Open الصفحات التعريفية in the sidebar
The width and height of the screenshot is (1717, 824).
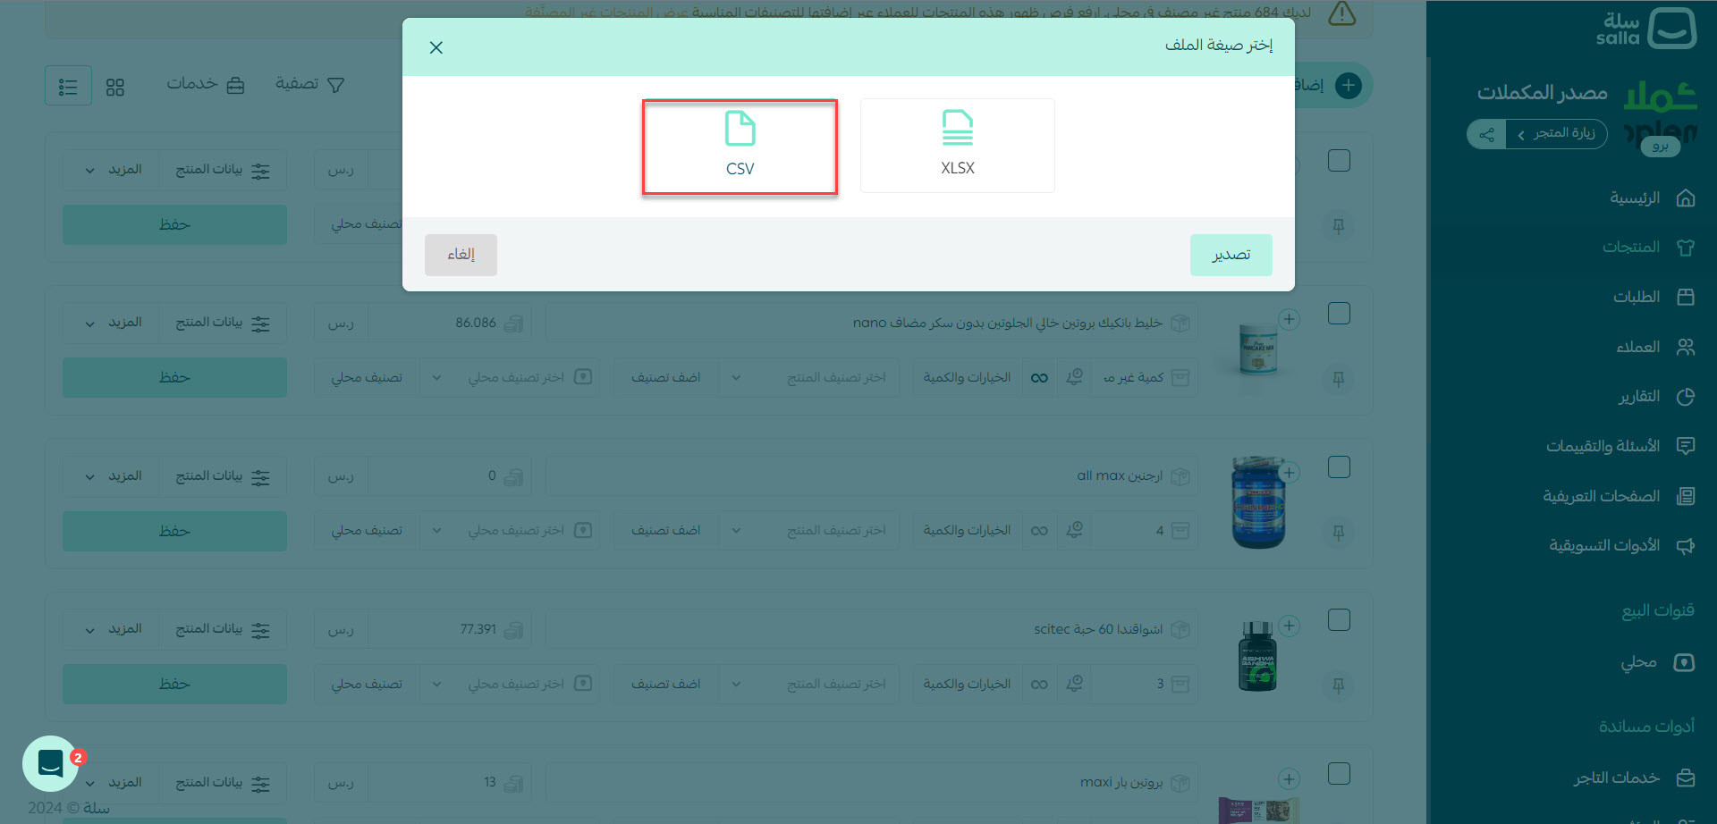click(x=1619, y=496)
